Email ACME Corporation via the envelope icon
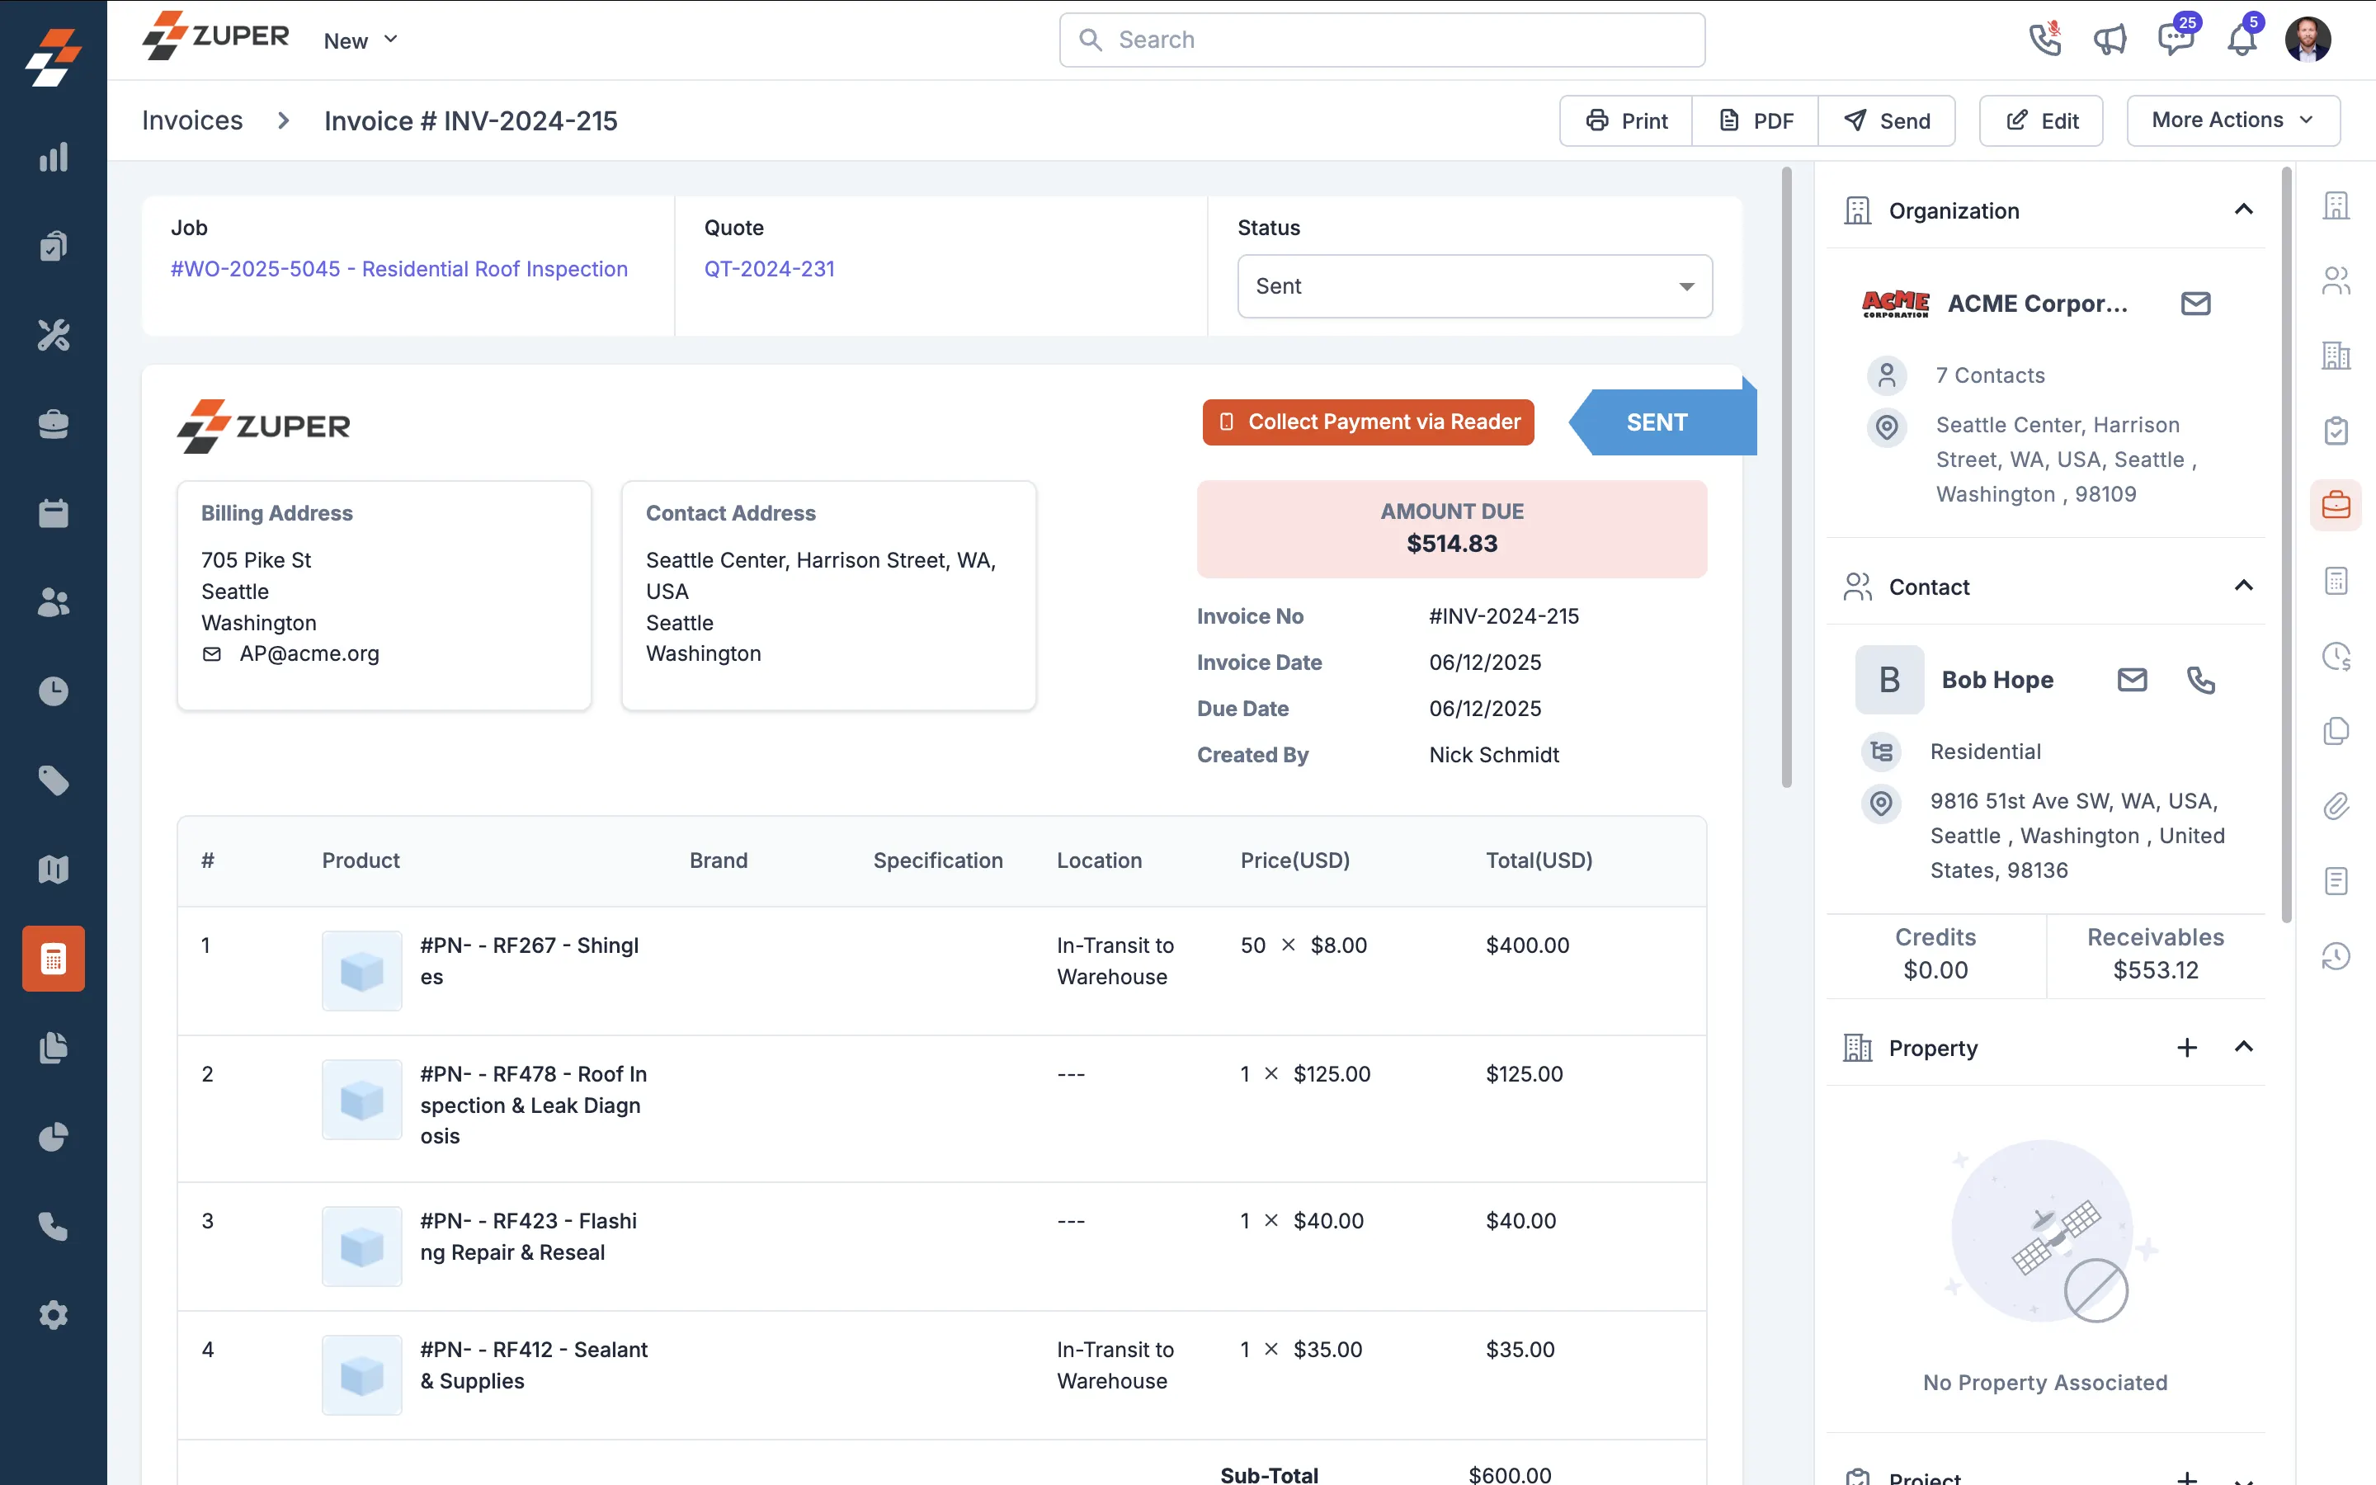This screenshot has height=1485, width=2376. coord(2196,303)
